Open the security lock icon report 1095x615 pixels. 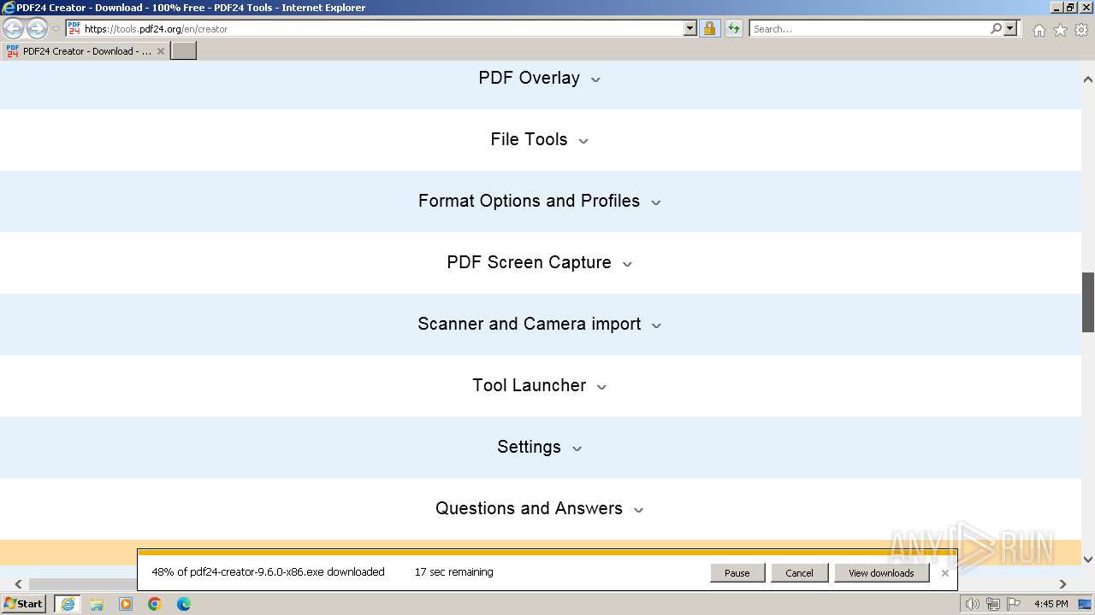click(709, 28)
